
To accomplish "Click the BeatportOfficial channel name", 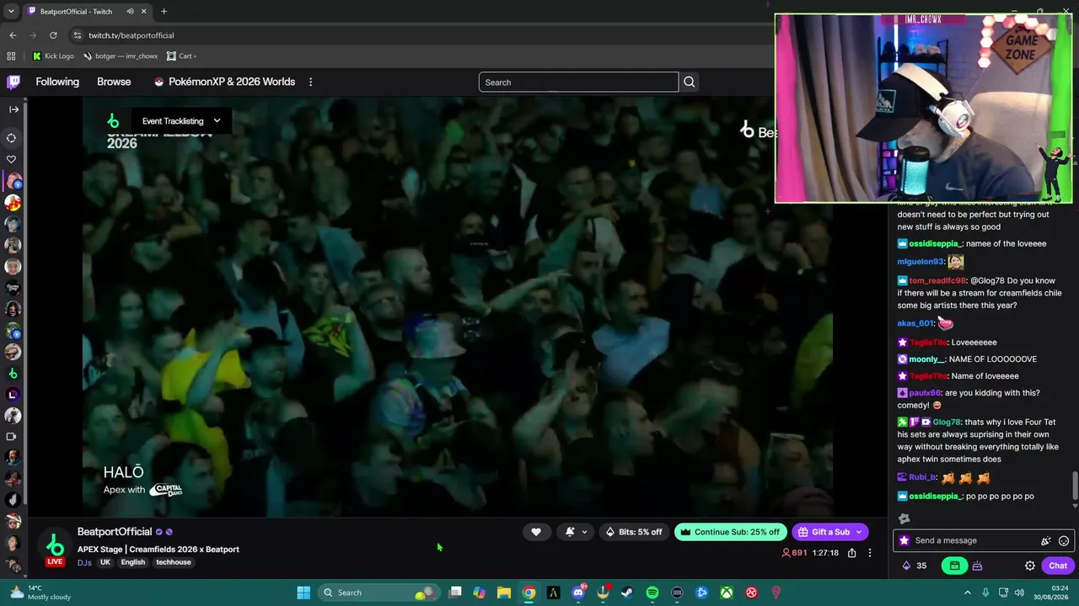I will tap(115, 532).
